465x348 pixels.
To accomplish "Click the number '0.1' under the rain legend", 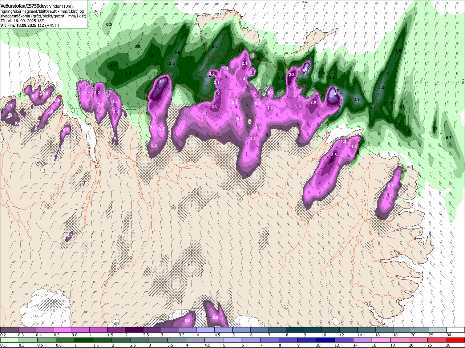I will click(x=3, y=345).
